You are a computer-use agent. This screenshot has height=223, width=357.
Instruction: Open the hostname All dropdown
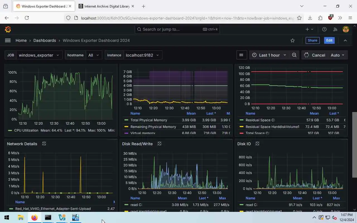(x=94, y=55)
